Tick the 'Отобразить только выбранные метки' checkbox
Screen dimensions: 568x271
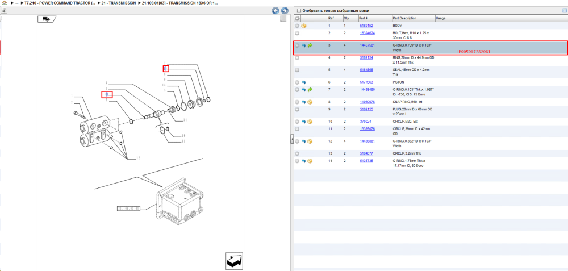299,10
